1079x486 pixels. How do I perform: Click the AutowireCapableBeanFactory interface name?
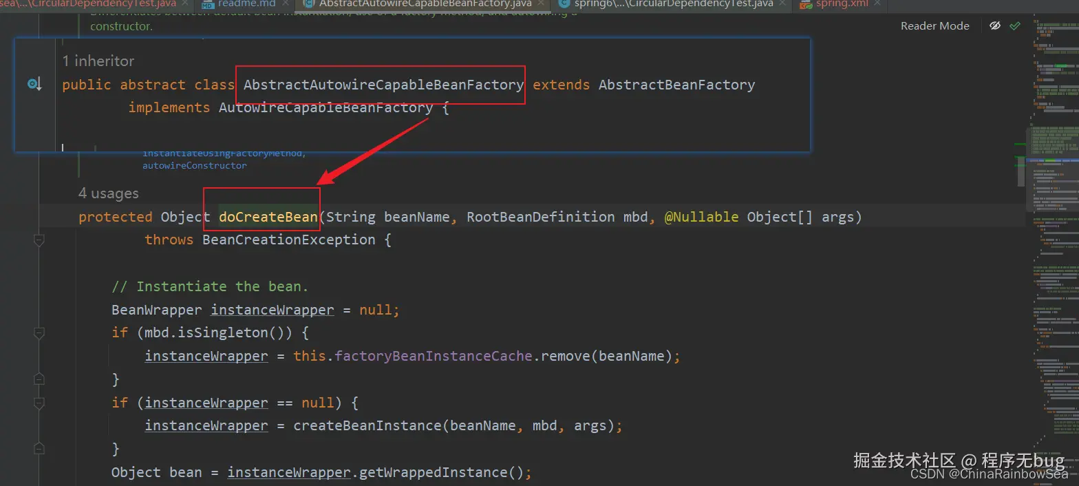pyautogui.click(x=325, y=107)
